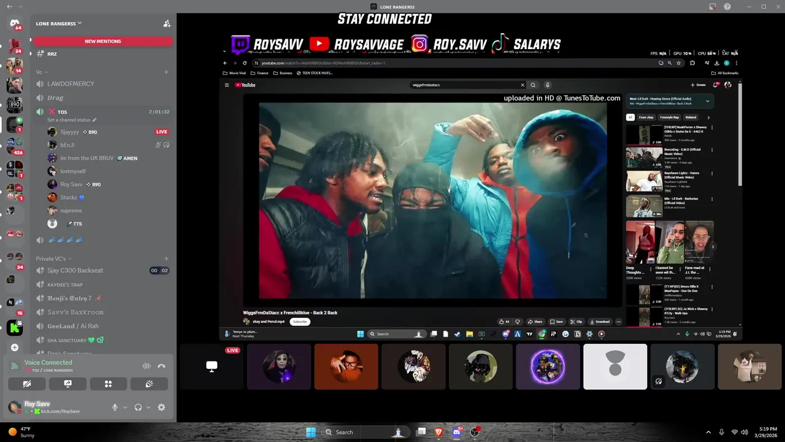785x442 pixels.
Task: Click Set a channel status text
Action: pyautogui.click(x=69, y=120)
